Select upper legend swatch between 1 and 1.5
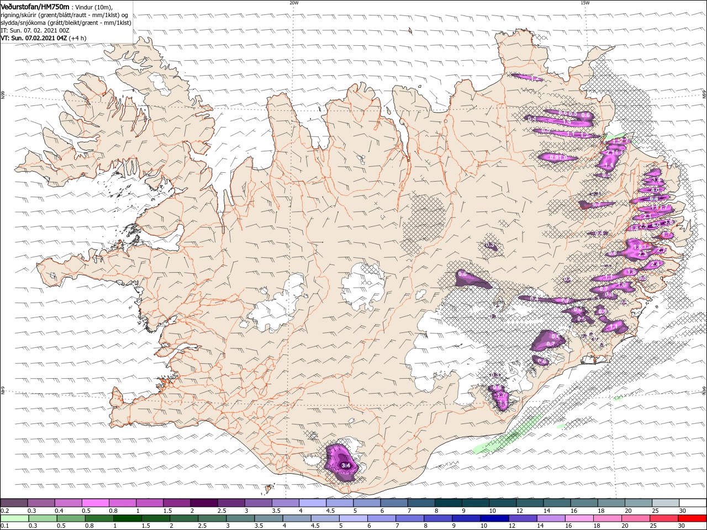 click(149, 503)
